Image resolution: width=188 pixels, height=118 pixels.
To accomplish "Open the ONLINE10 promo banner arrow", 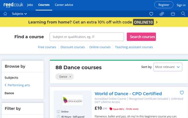I will (x=157, y=22).
